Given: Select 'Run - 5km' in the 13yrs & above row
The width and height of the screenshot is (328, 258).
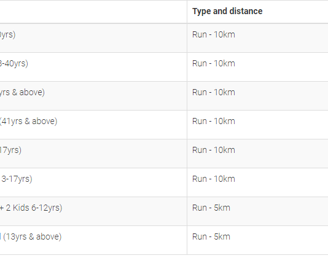Looking at the screenshot, I should pyautogui.click(x=211, y=237).
